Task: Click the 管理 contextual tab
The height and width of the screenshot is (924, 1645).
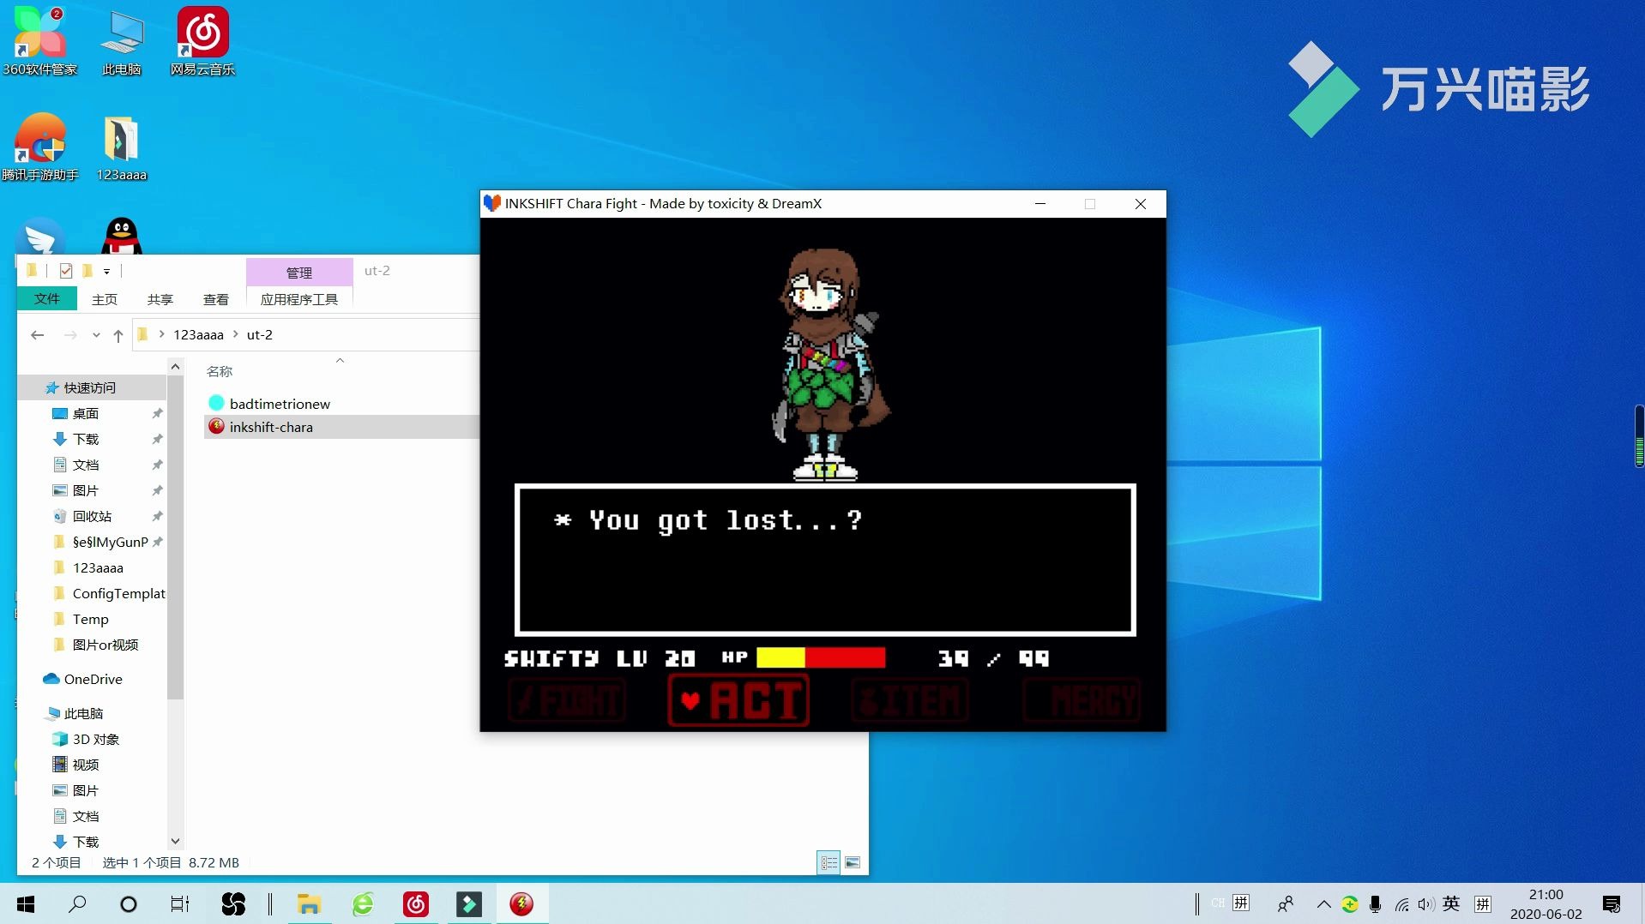Action: coord(299,273)
